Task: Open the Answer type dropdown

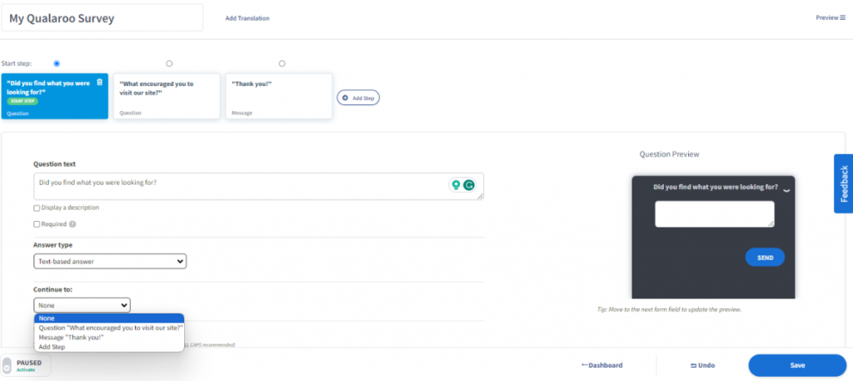Action: pyautogui.click(x=110, y=261)
